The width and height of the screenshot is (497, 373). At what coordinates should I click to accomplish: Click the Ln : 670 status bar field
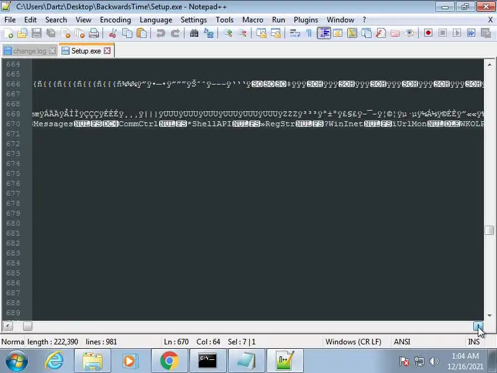[x=176, y=342]
